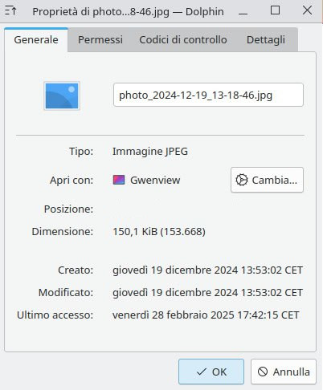Confirm with the OK button
The height and width of the screenshot is (390, 323).
pyautogui.click(x=211, y=372)
